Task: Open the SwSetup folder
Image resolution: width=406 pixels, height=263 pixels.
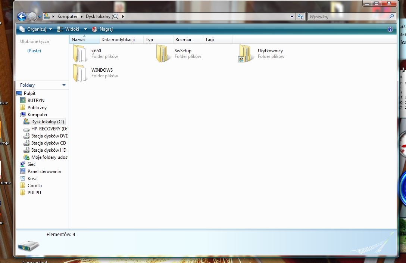Action: pyautogui.click(x=184, y=51)
